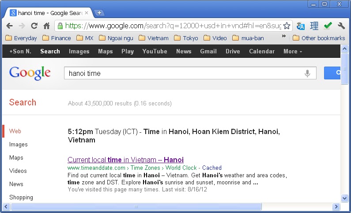Screen dimensions: 351x213
Task: Click the vertical scrollbar thumb
Action: 344,69
